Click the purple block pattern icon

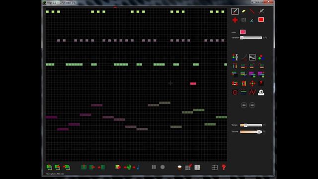[x=252, y=74]
